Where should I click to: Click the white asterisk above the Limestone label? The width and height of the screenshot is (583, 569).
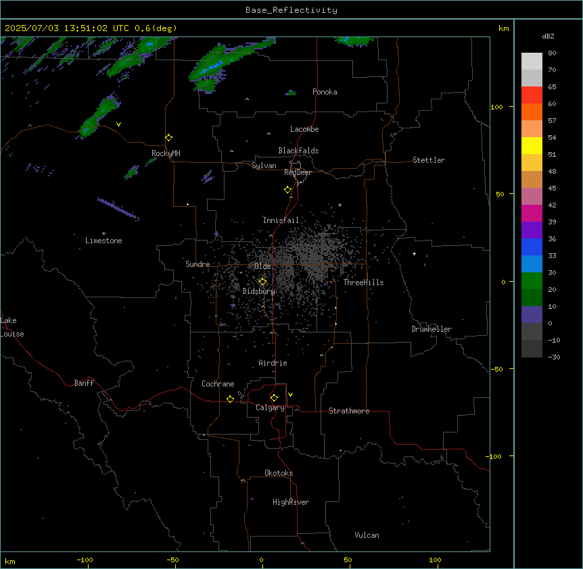click(103, 234)
